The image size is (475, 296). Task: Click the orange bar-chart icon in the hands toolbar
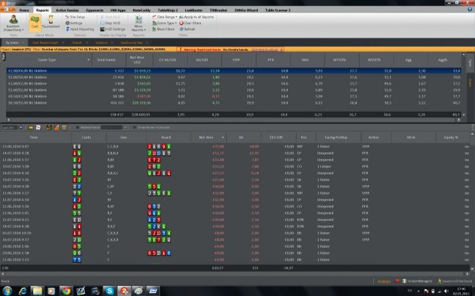tap(56, 127)
